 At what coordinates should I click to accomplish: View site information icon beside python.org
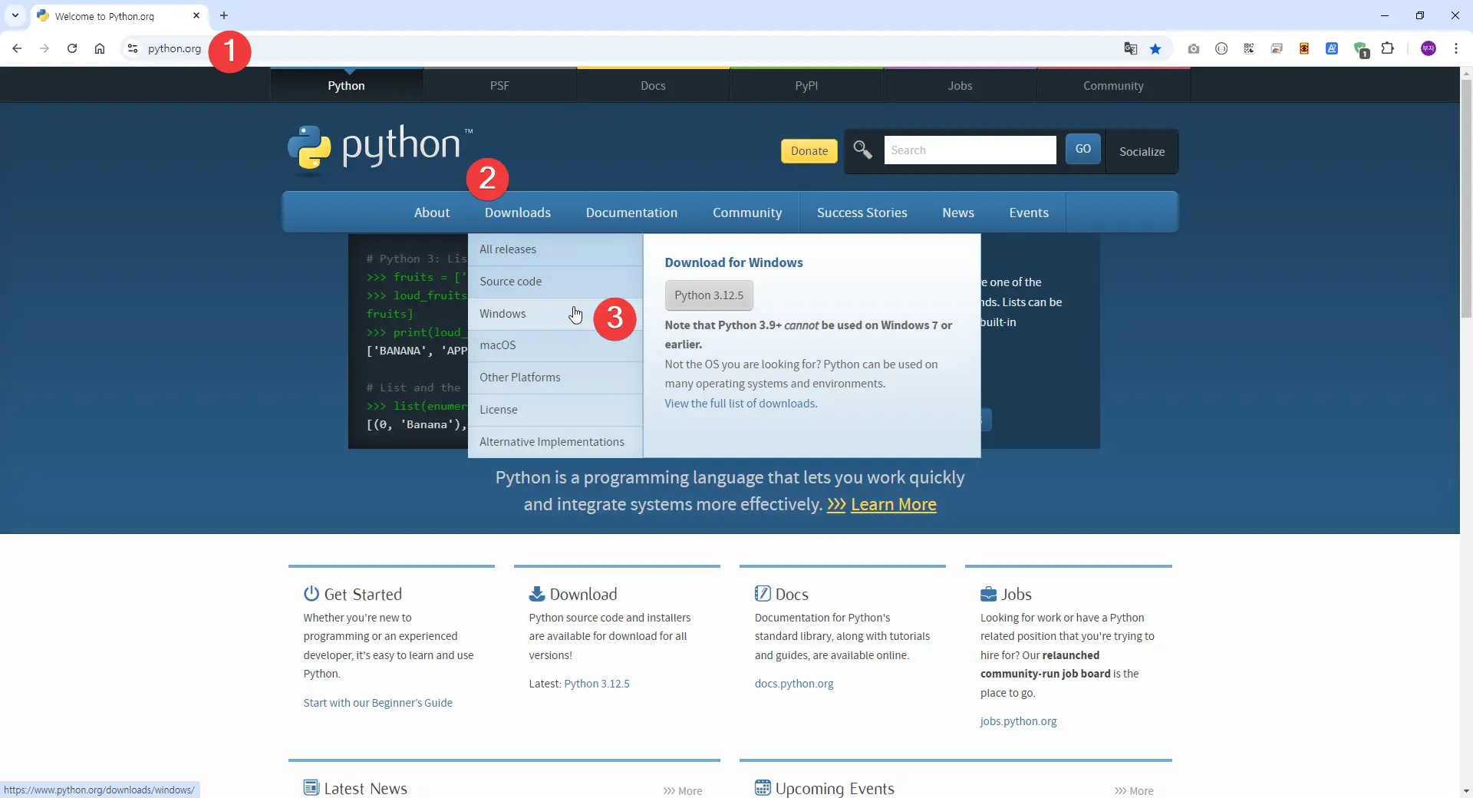point(133,48)
